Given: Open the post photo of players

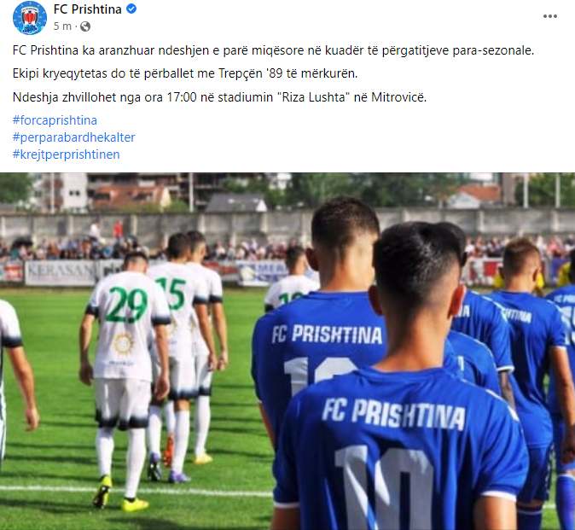Looking at the screenshot, I should (x=287, y=351).
